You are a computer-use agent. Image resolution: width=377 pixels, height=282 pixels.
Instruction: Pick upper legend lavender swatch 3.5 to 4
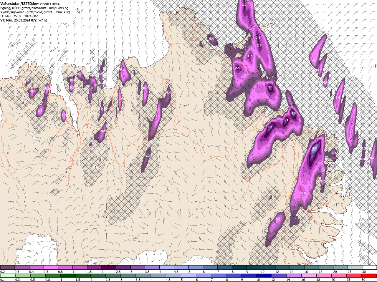153,267
